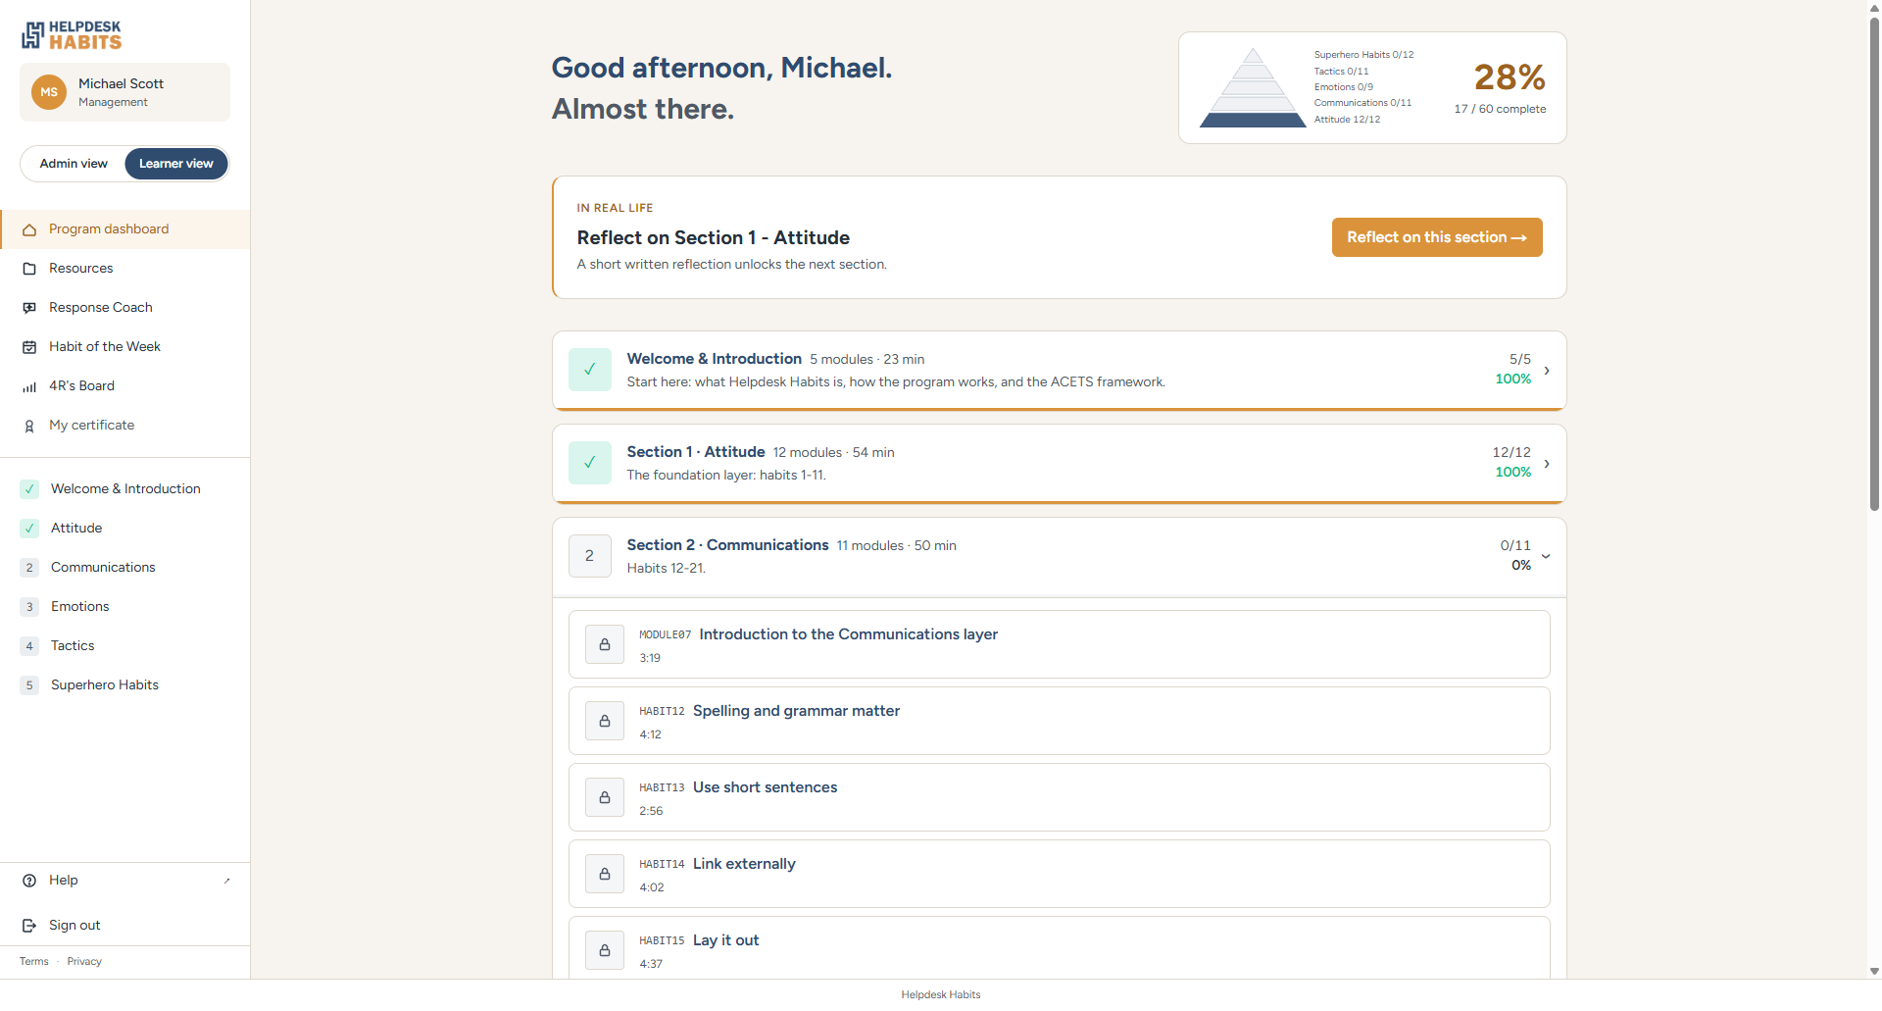Click the pyramid progress graphic
The width and height of the screenshot is (1882, 1011).
point(1253,87)
